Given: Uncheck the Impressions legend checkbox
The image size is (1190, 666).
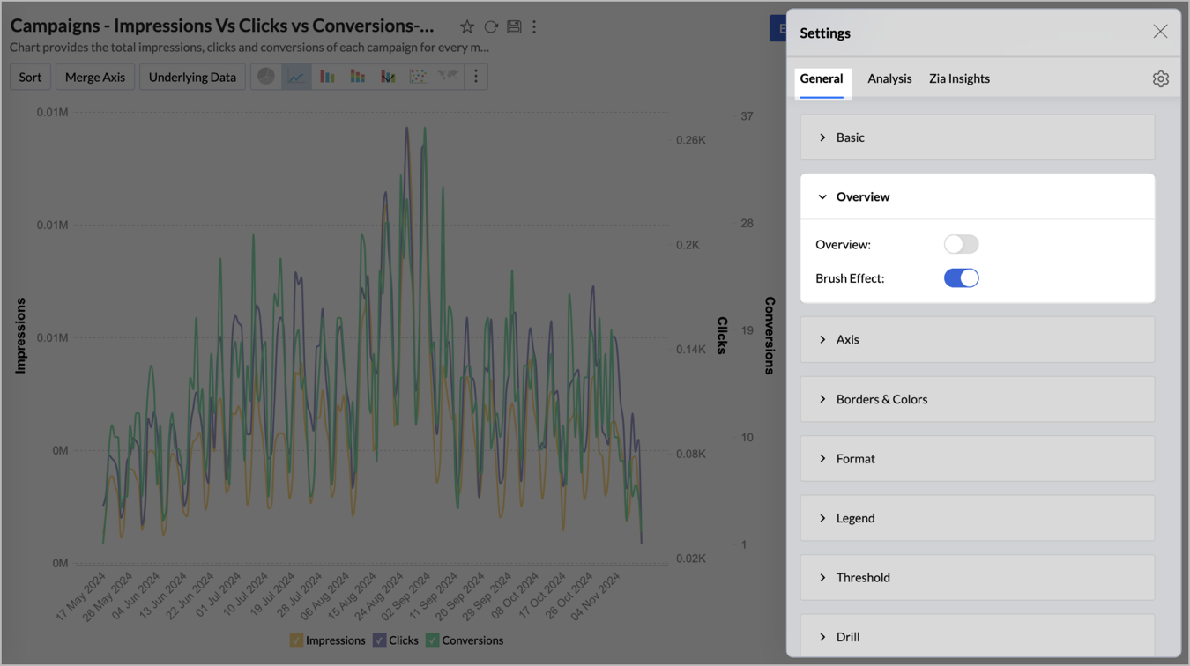Looking at the screenshot, I should click(x=296, y=640).
